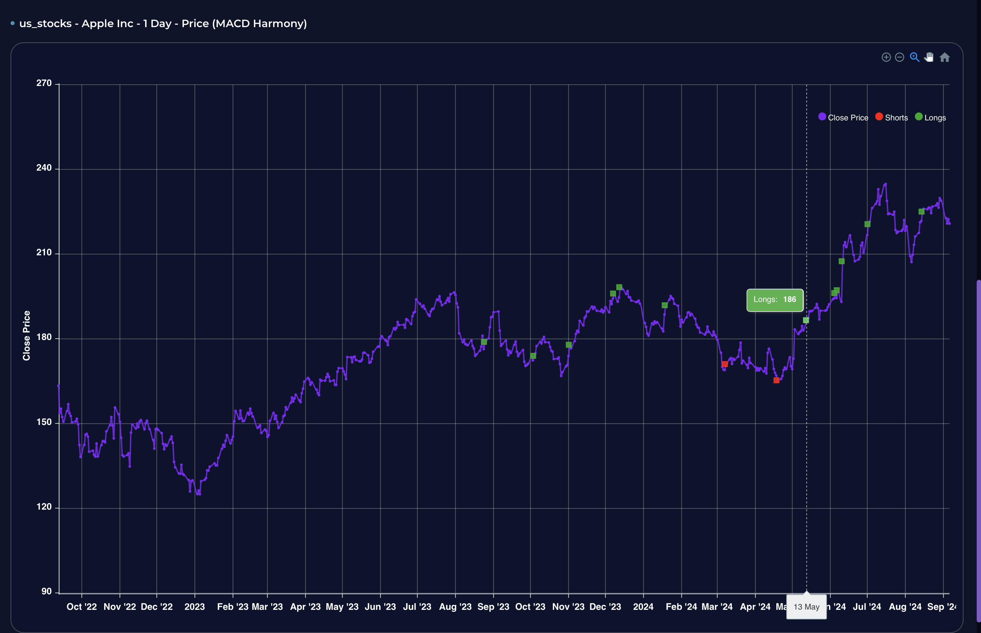Click the red short marker near Mar '24
This screenshot has height=633, width=981.
[x=725, y=364]
